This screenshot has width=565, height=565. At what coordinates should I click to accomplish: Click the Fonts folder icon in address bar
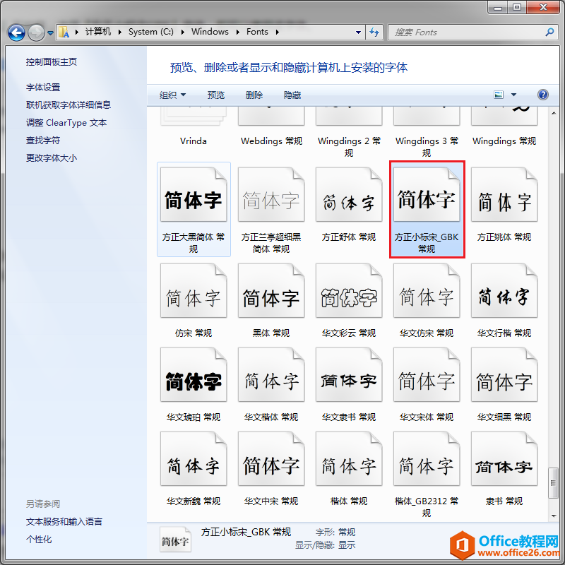[x=64, y=32]
